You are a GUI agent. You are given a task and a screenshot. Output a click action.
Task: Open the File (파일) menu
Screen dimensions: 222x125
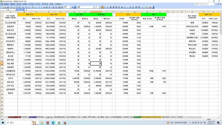tap(6, 4)
